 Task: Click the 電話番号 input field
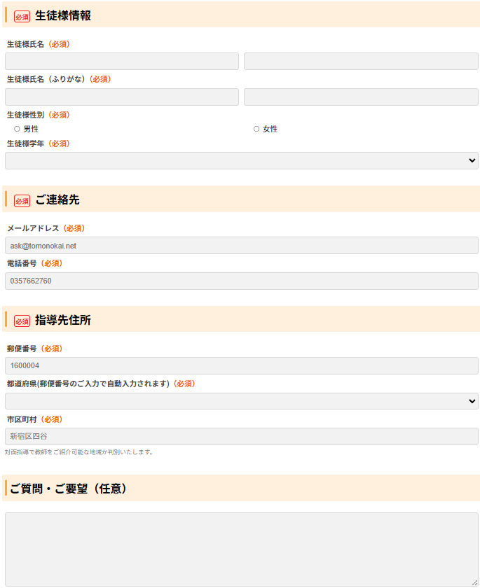(x=241, y=281)
